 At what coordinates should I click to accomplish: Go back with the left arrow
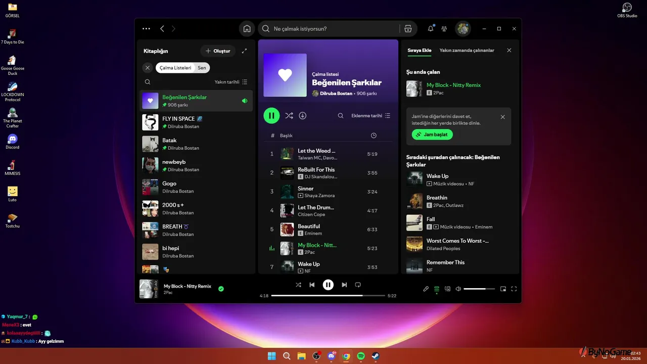(162, 29)
